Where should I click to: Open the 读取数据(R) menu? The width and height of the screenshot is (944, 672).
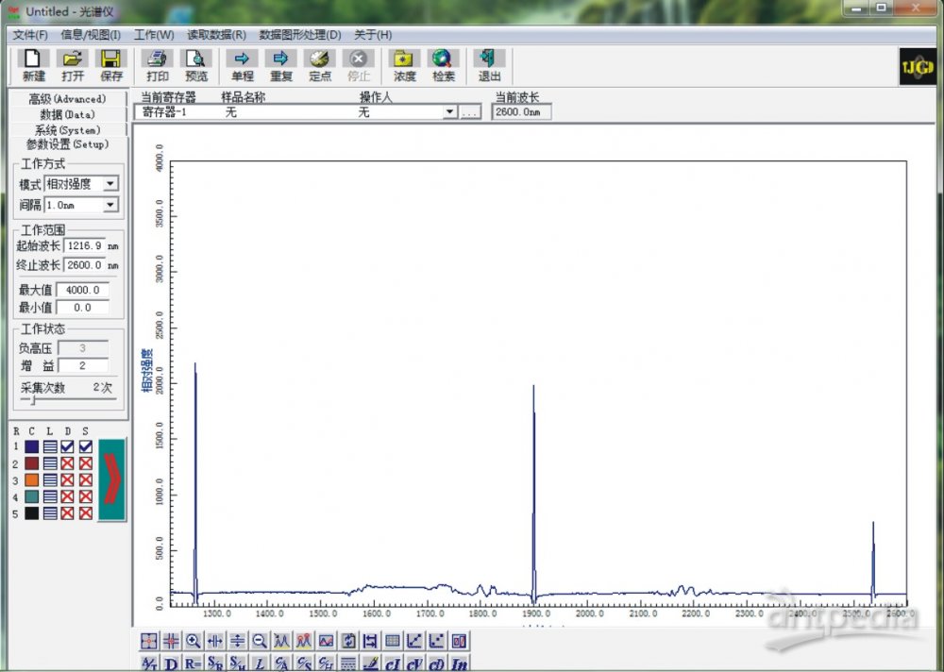[216, 35]
